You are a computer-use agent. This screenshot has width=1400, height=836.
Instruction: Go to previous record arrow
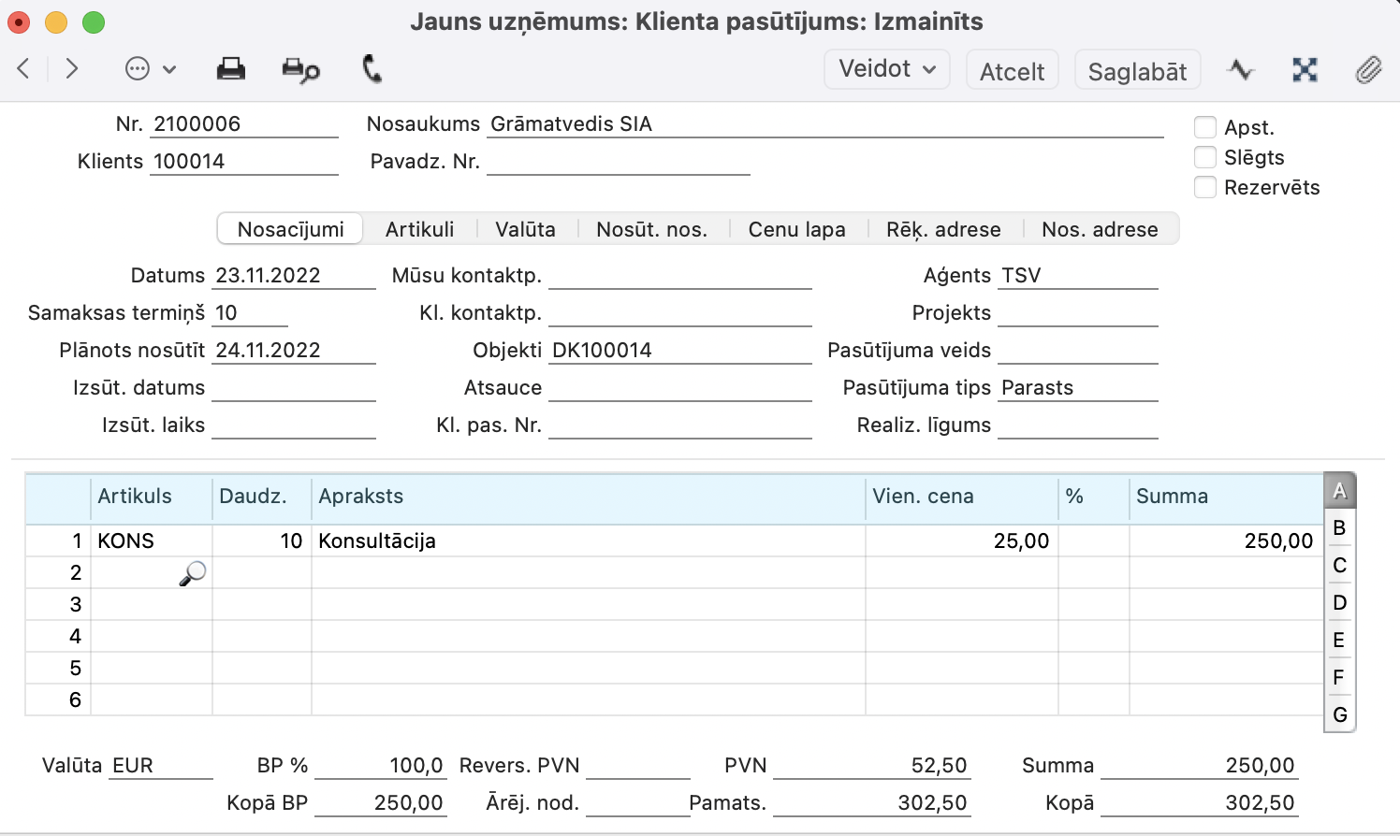click(x=24, y=68)
